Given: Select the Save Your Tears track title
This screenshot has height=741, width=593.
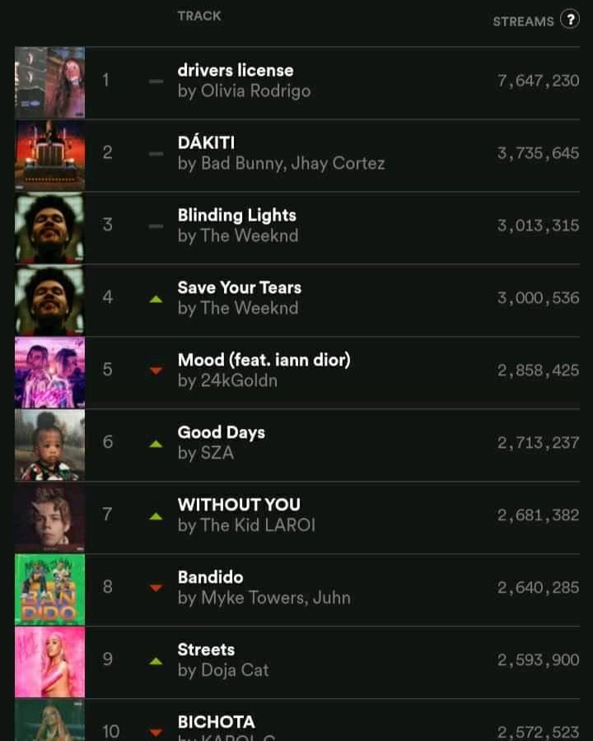Looking at the screenshot, I should tap(240, 287).
